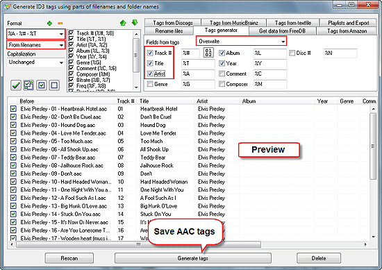Toggle the Year field checkbox
Image resolution: width=382 pixels, height=270 pixels.
click(x=222, y=63)
